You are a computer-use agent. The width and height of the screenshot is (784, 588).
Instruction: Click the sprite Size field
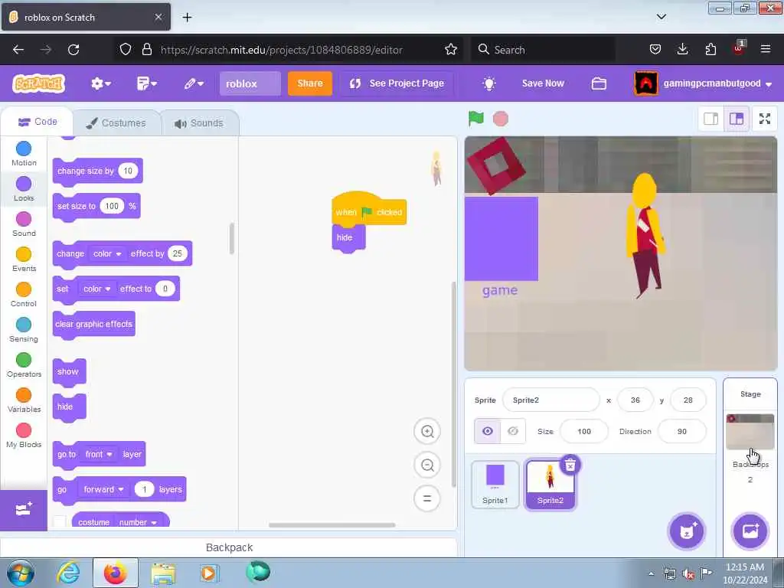[584, 431]
